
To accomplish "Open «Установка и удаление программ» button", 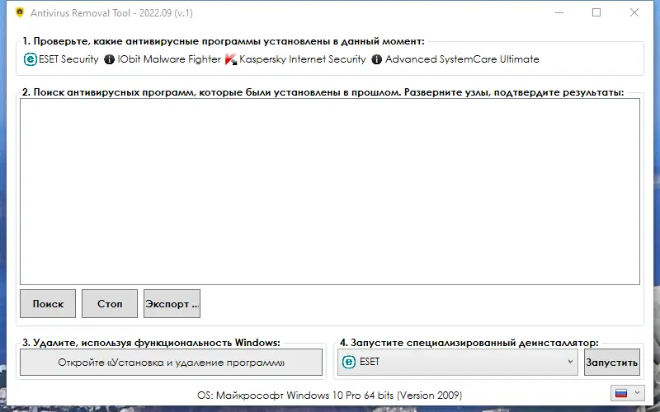I will tap(172, 362).
